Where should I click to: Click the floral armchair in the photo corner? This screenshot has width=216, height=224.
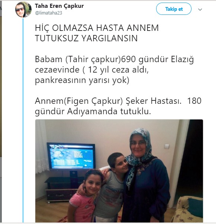pyautogui.click(x=188, y=209)
